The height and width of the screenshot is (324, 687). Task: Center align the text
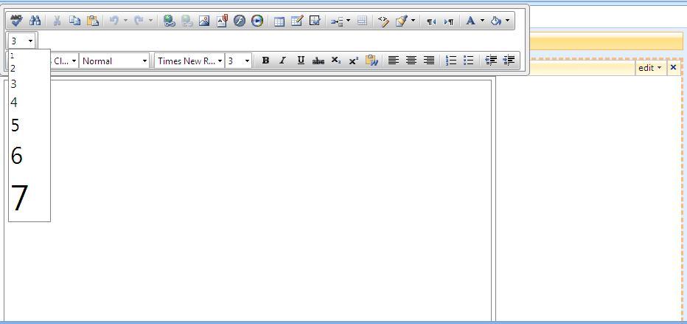tap(411, 61)
